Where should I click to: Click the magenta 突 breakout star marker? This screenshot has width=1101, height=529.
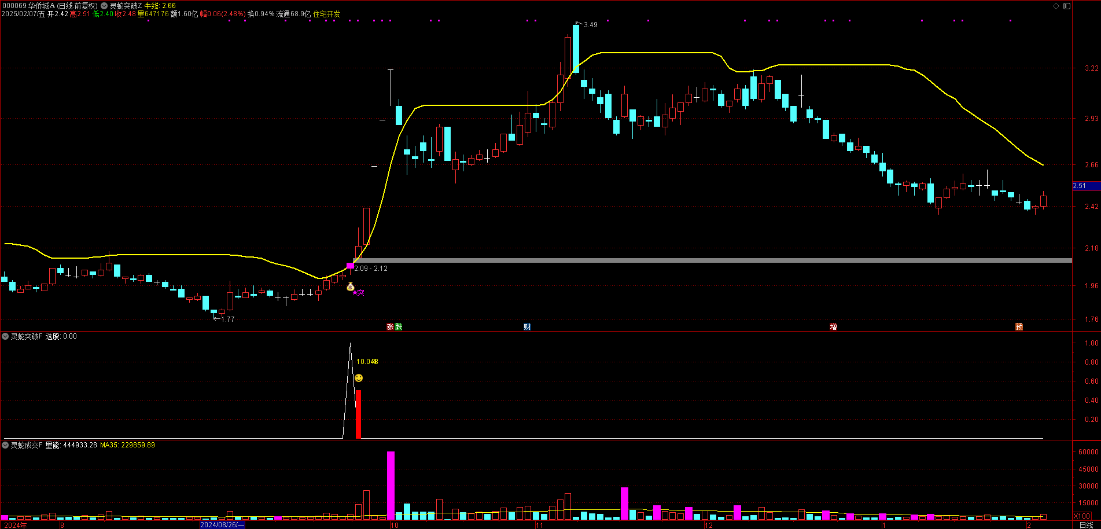point(359,293)
